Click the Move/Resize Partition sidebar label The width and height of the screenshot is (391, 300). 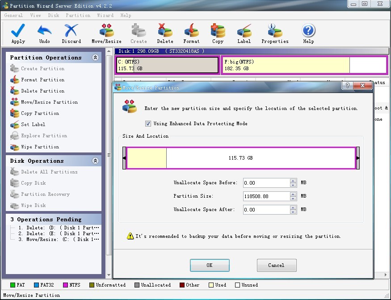49,102
